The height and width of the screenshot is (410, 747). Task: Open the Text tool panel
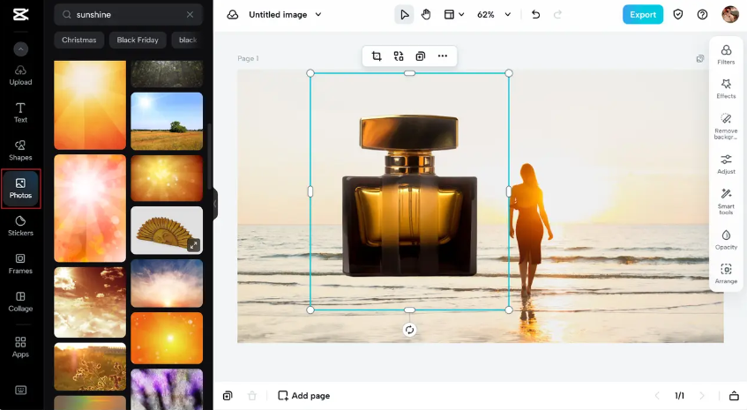pos(20,113)
